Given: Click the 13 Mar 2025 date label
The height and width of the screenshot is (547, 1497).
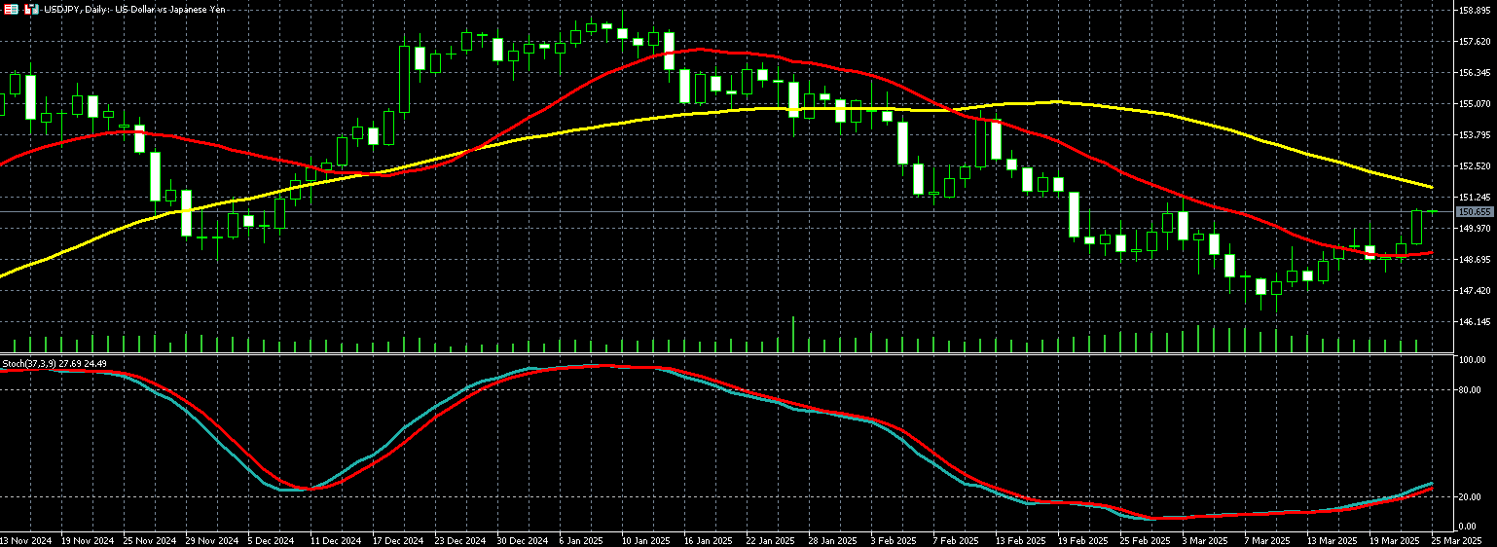Looking at the screenshot, I should (1332, 540).
